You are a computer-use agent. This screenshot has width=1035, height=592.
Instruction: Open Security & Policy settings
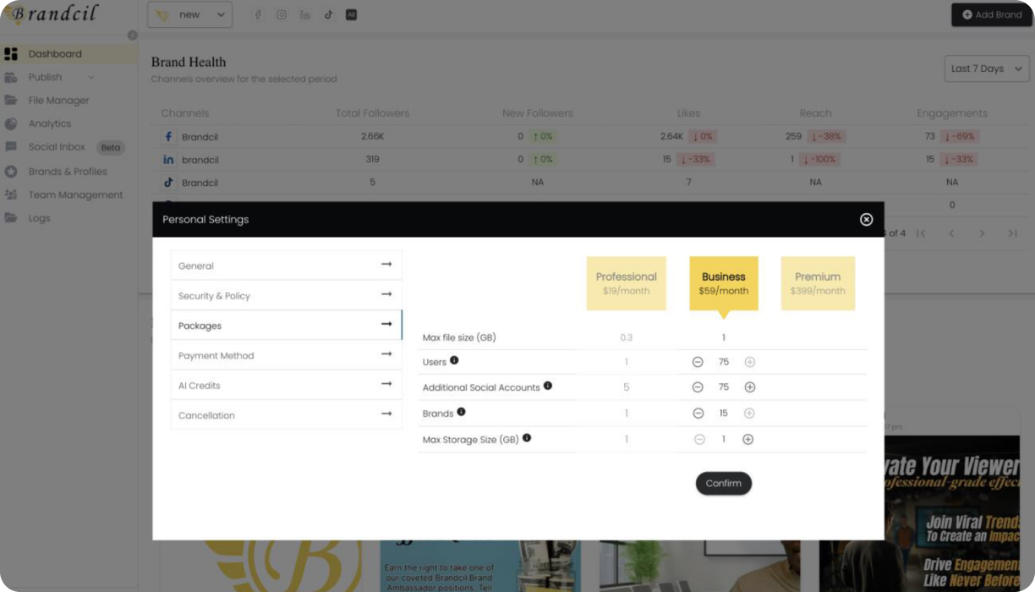[x=286, y=295]
